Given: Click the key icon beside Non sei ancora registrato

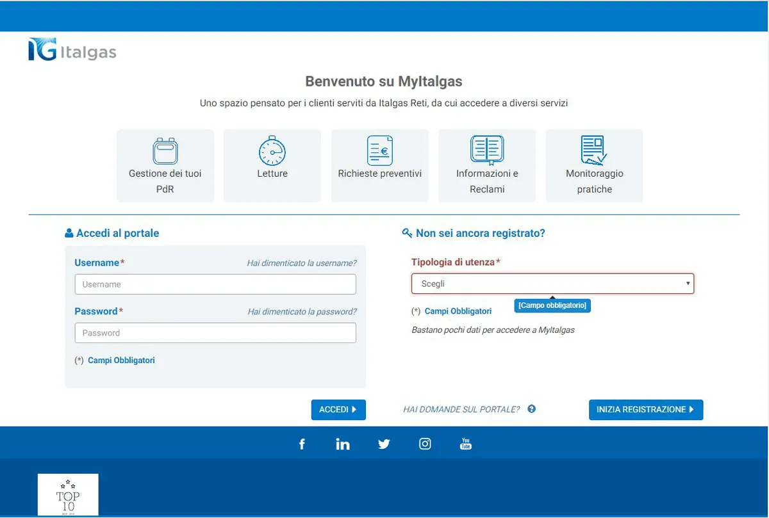Looking at the screenshot, I should tap(407, 234).
